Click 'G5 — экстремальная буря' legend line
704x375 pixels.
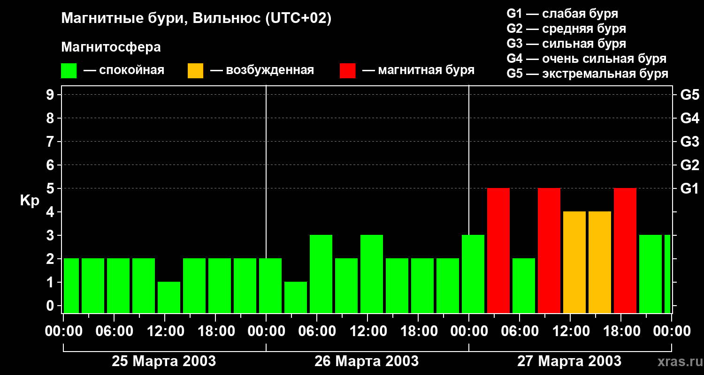(588, 74)
